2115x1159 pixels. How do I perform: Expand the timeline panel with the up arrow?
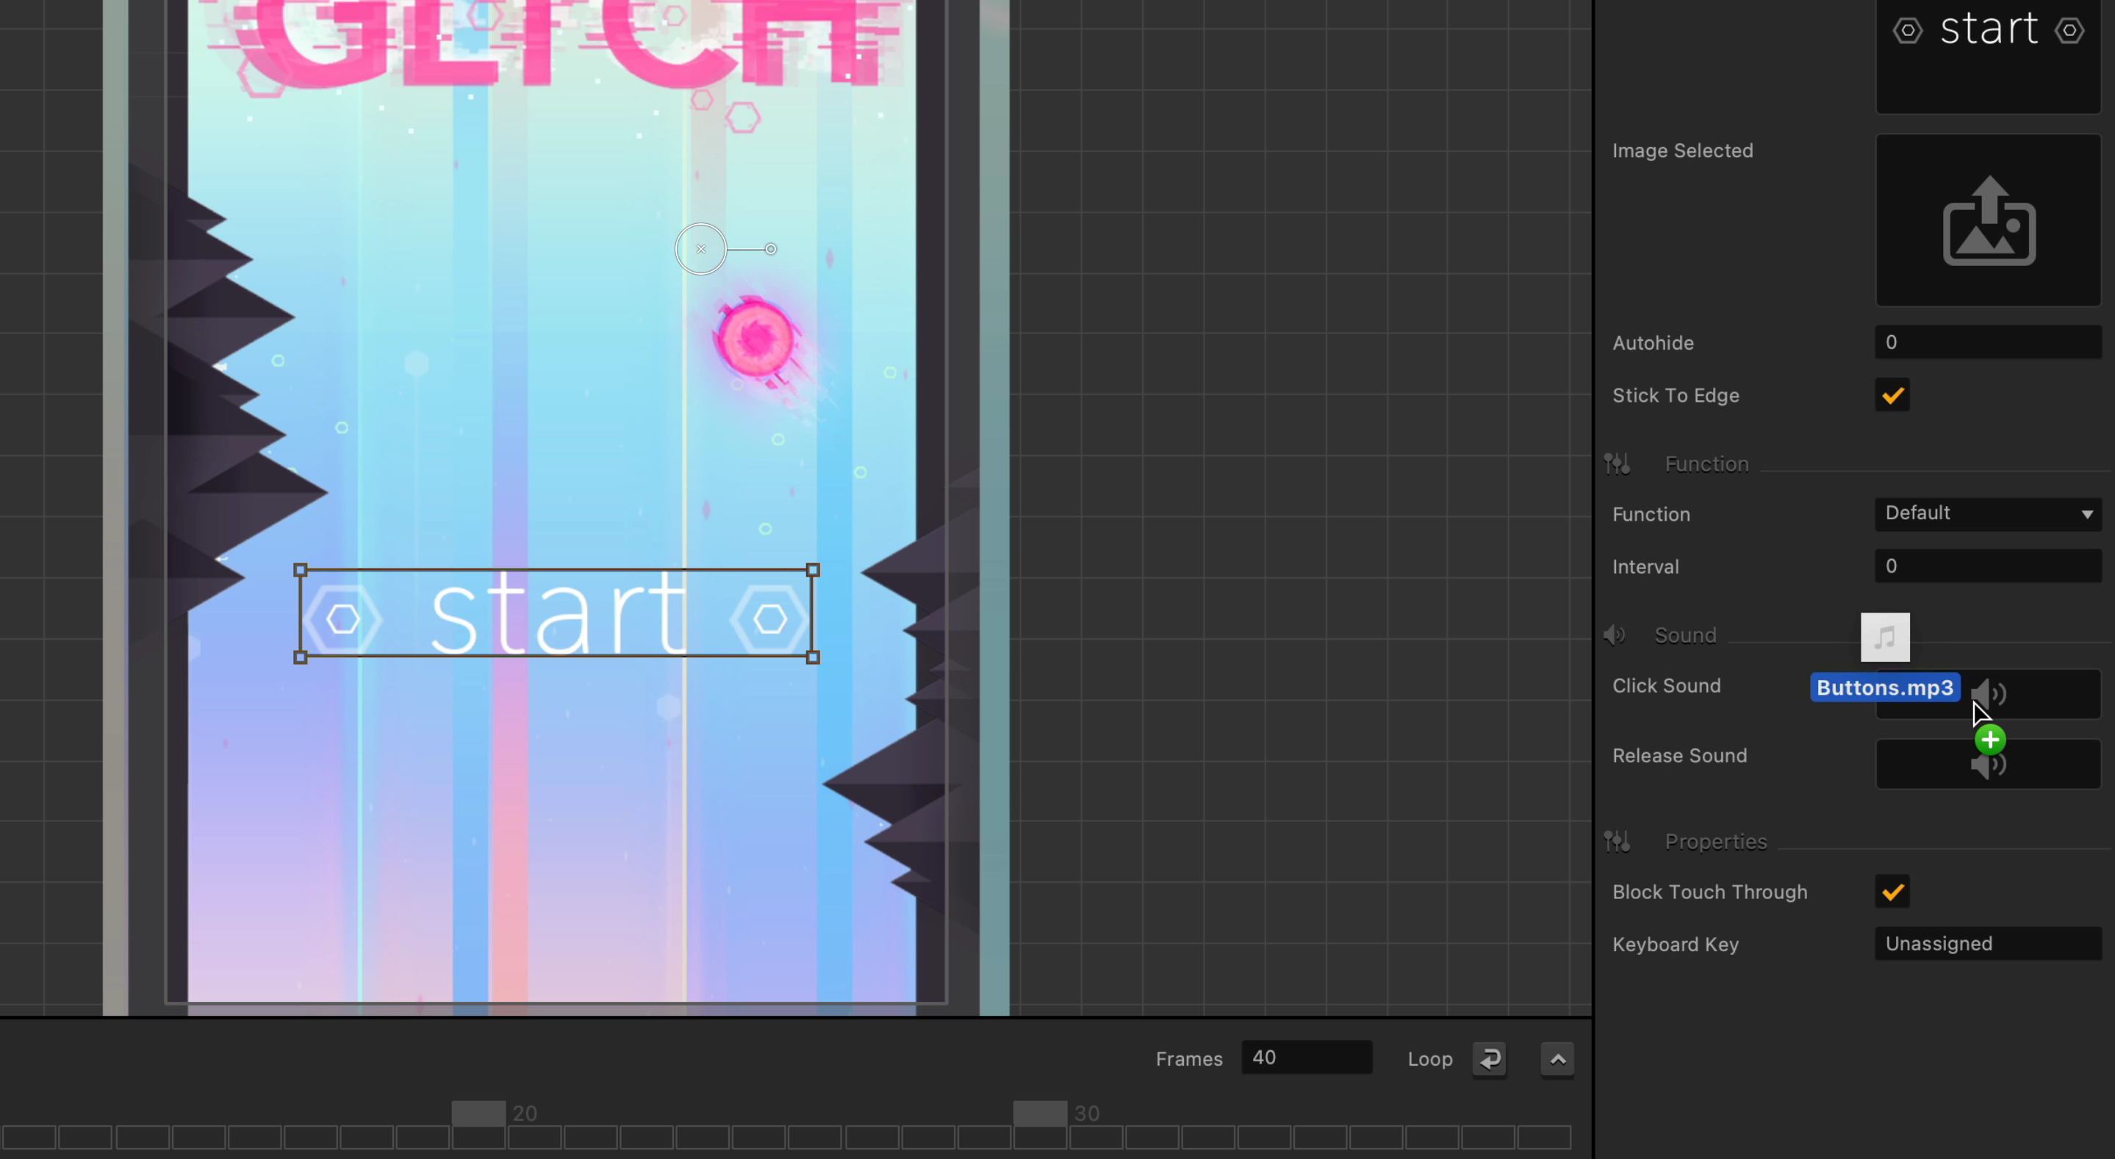pos(1557,1059)
